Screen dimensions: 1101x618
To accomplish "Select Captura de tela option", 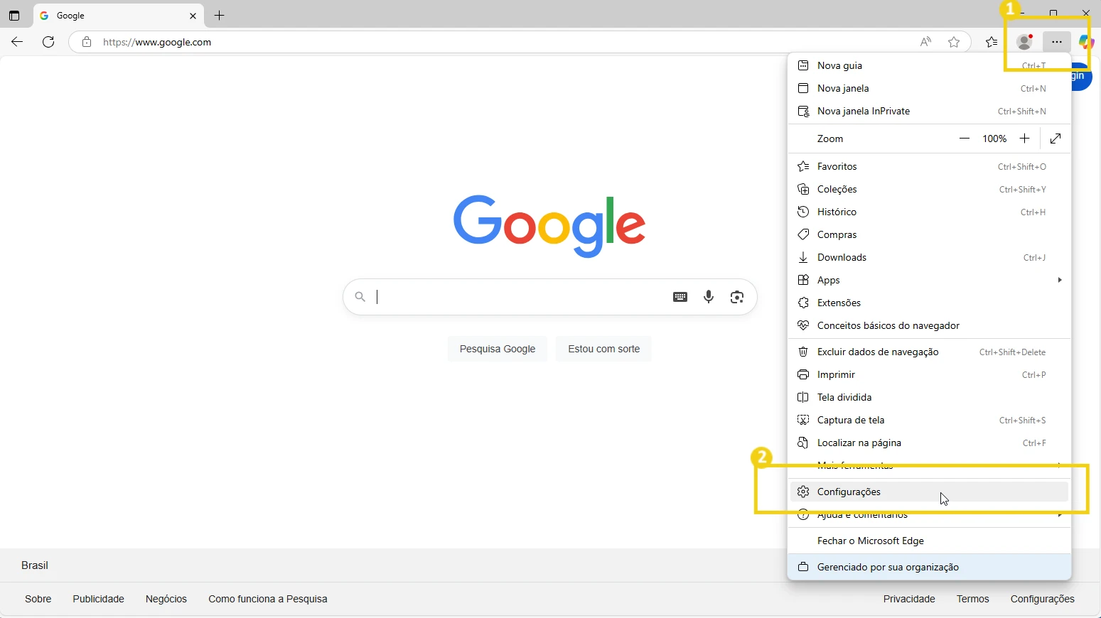I will (x=930, y=420).
